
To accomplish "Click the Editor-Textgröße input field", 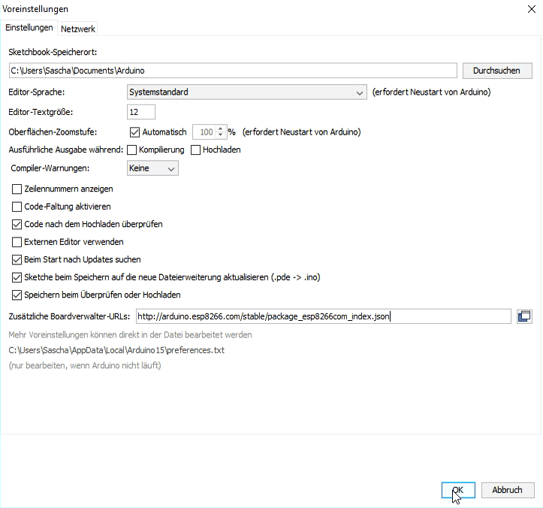I will point(141,112).
